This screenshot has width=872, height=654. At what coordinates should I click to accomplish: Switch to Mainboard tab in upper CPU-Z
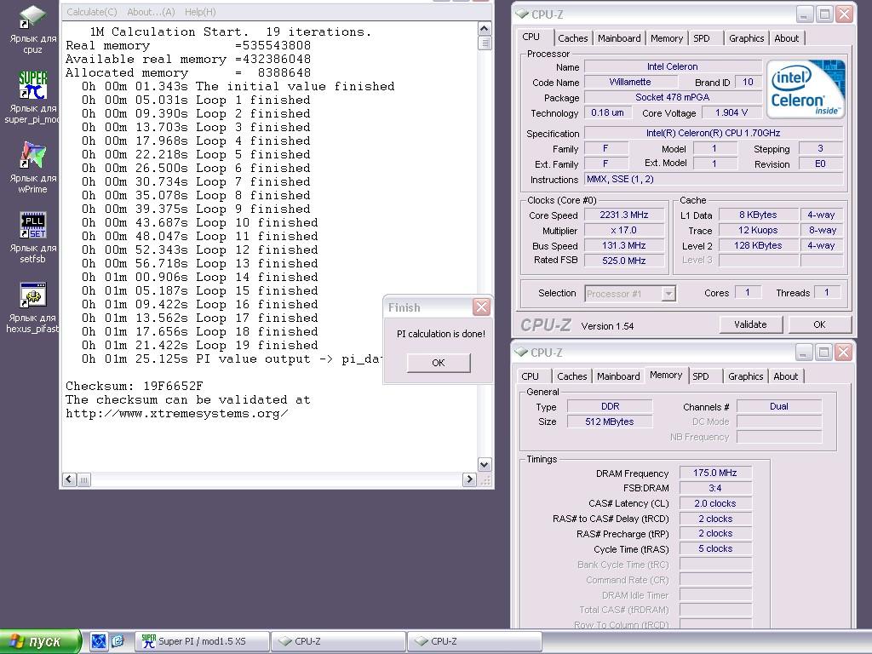click(x=619, y=38)
